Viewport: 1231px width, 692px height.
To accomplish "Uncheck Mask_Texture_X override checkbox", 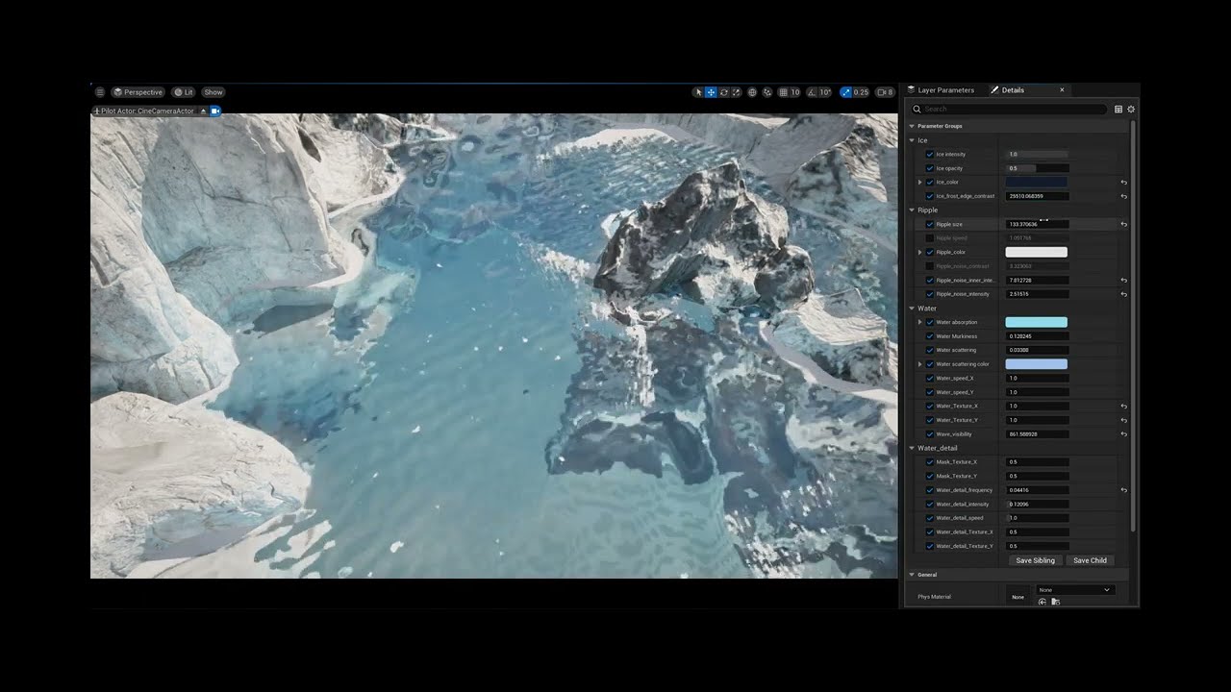I will (930, 462).
